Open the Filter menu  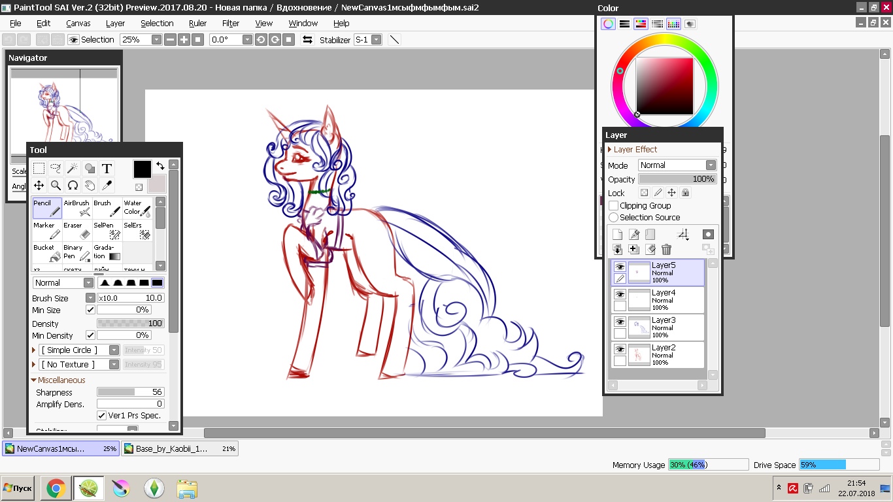coord(231,23)
